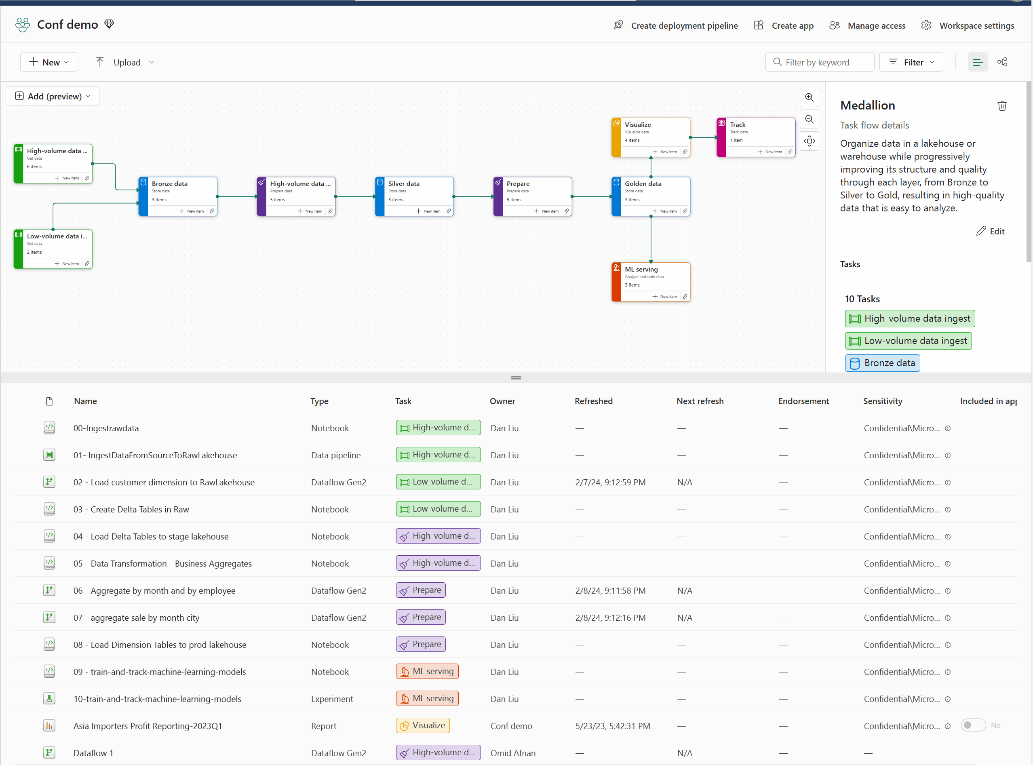Open the New dropdown
The width and height of the screenshot is (1033, 765).
[x=48, y=62]
